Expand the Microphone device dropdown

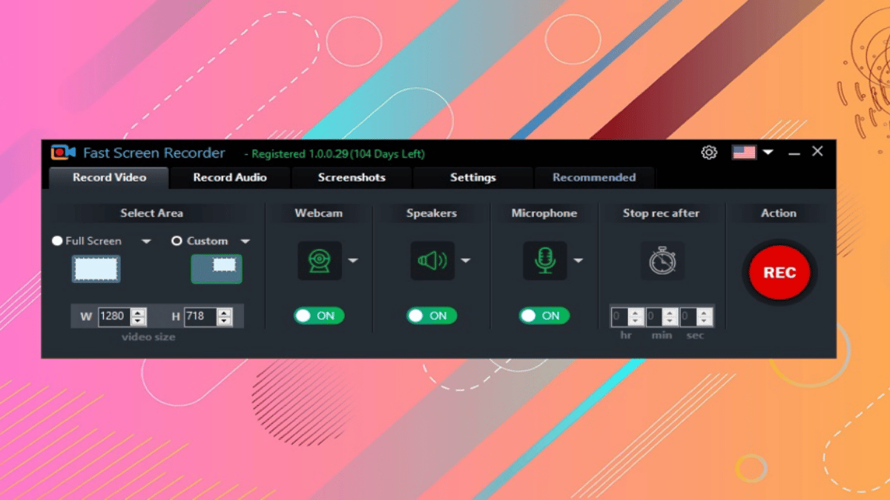[x=578, y=261]
